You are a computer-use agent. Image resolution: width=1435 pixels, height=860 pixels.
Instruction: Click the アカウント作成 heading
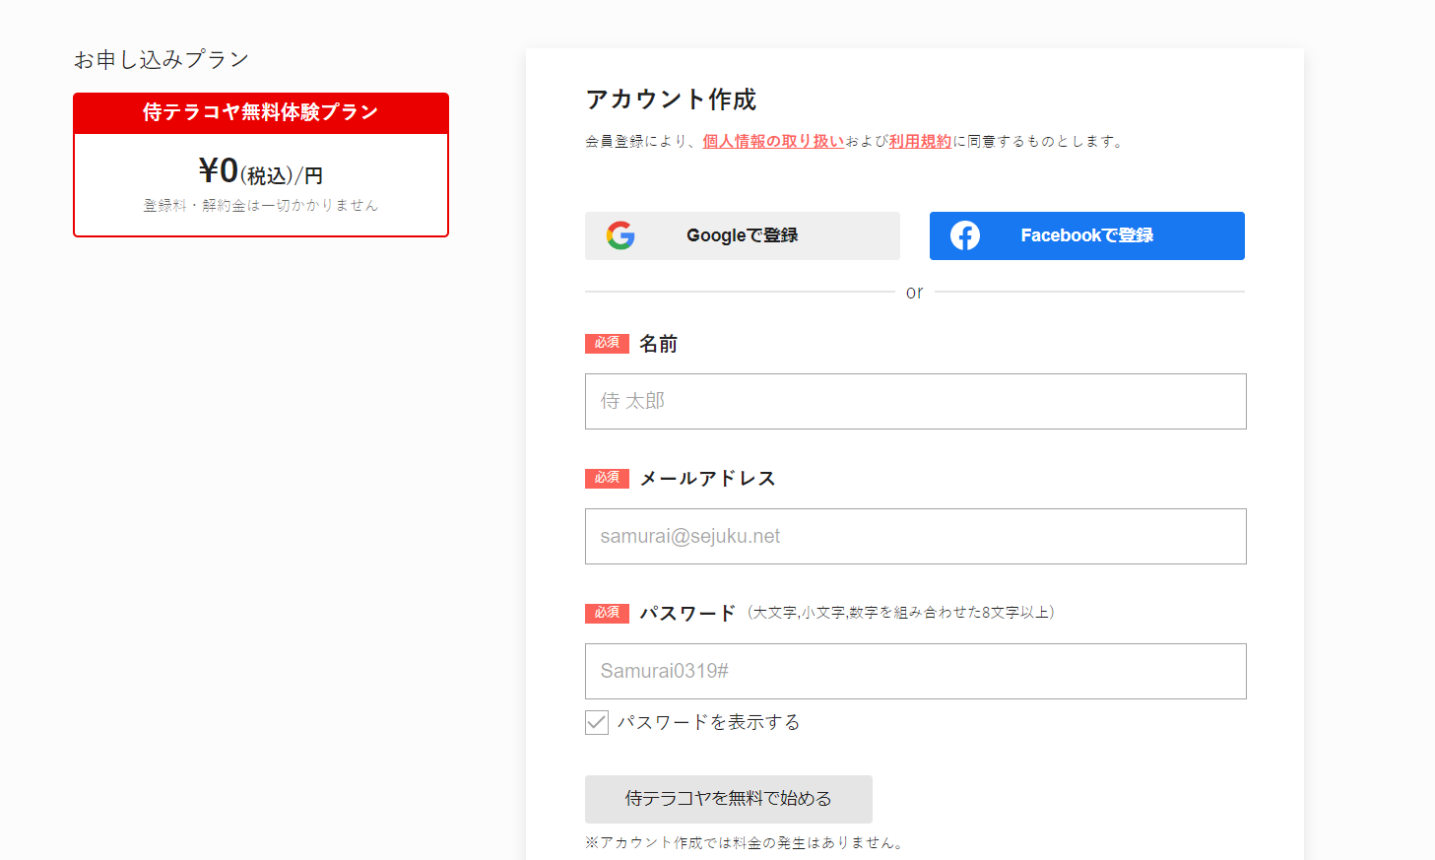point(671,99)
